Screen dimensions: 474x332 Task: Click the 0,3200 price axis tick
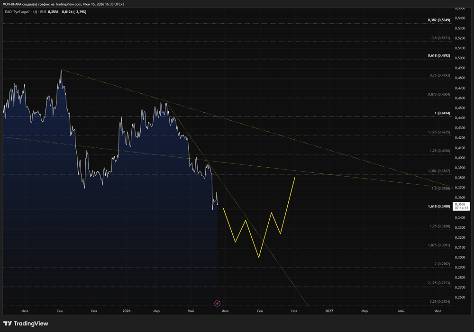(x=460, y=237)
